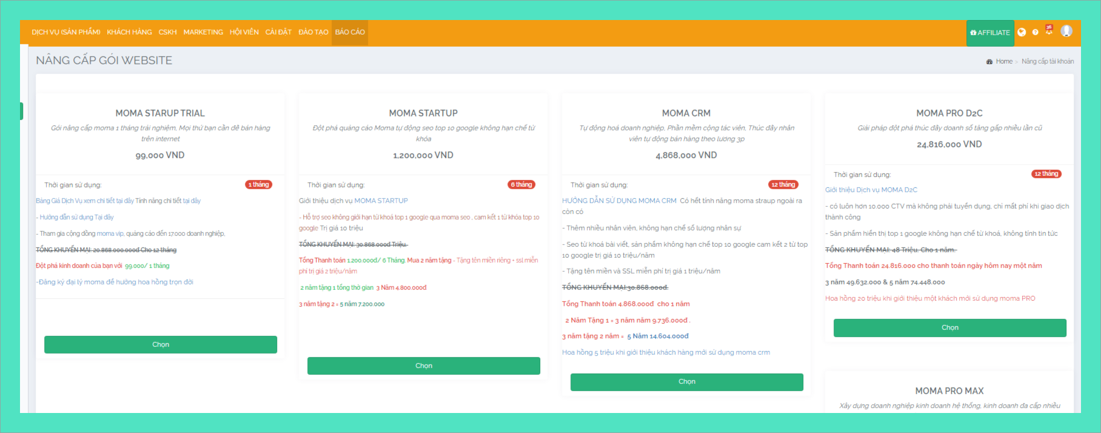Follow the Đăng ký đại lý moma link
The height and width of the screenshot is (433, 1101).
tap(115, 282)
